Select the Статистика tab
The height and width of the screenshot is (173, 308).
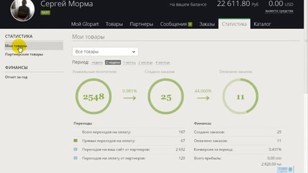(234, 24)
